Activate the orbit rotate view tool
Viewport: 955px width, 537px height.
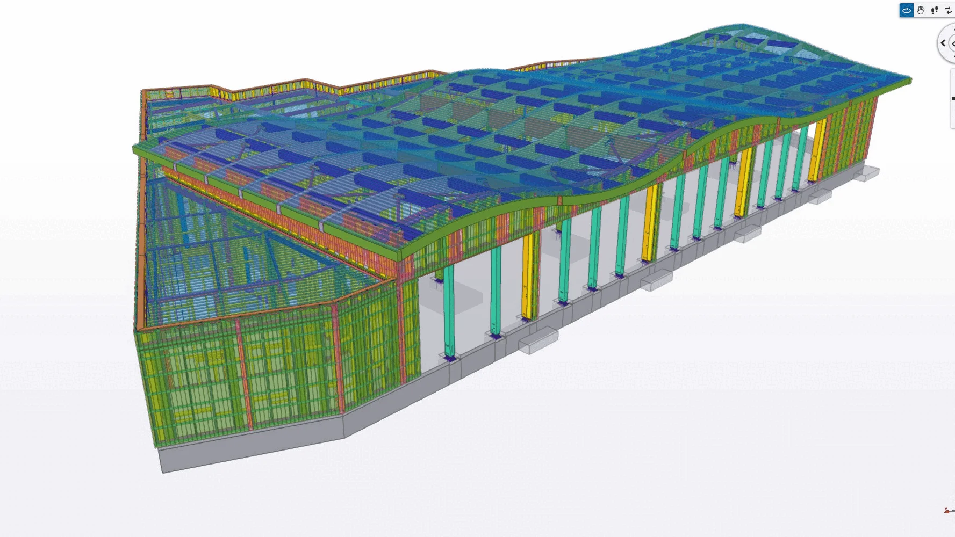(x=907, y=10)
